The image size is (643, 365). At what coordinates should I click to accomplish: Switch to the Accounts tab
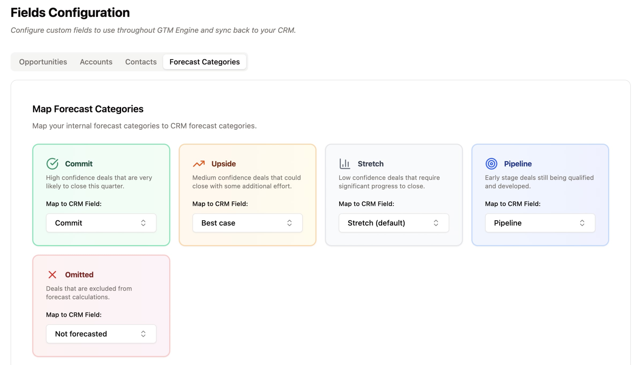click(x=96, y=62)
